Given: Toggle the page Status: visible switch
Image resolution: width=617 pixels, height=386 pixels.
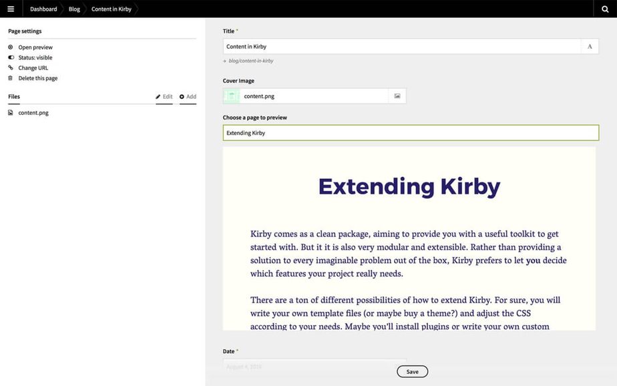Looking at the screenshot, I should (x=11, y=58).
